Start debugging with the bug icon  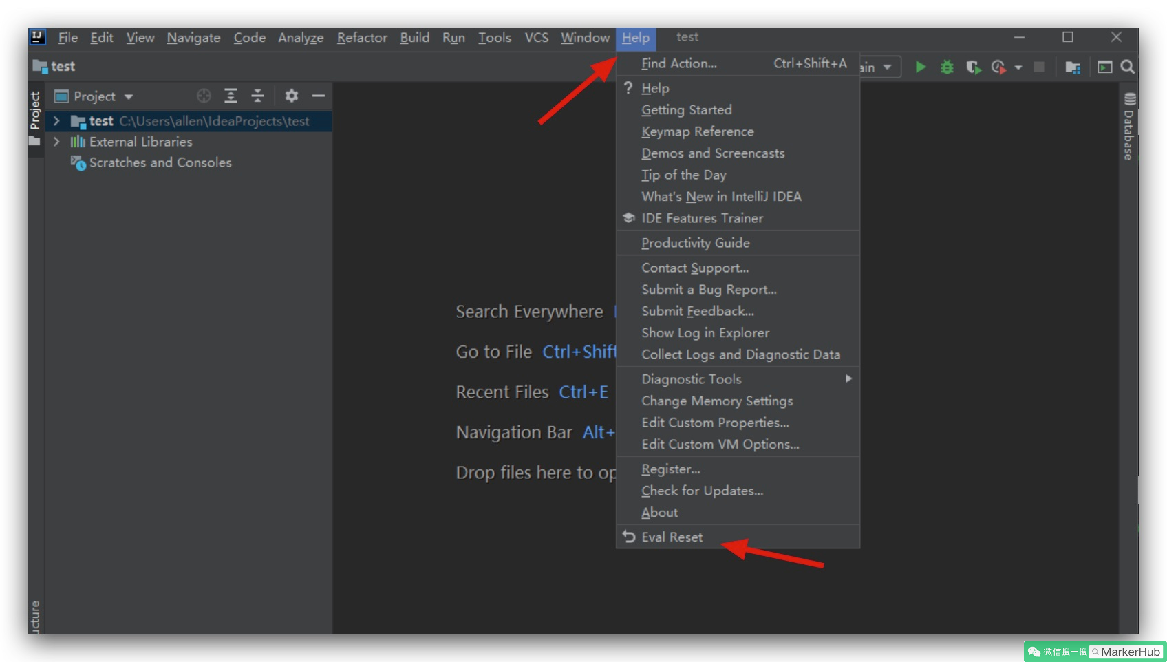947,67
